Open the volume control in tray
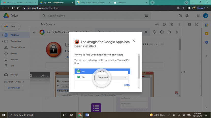The image size is (211, 118). coord(184,115)
